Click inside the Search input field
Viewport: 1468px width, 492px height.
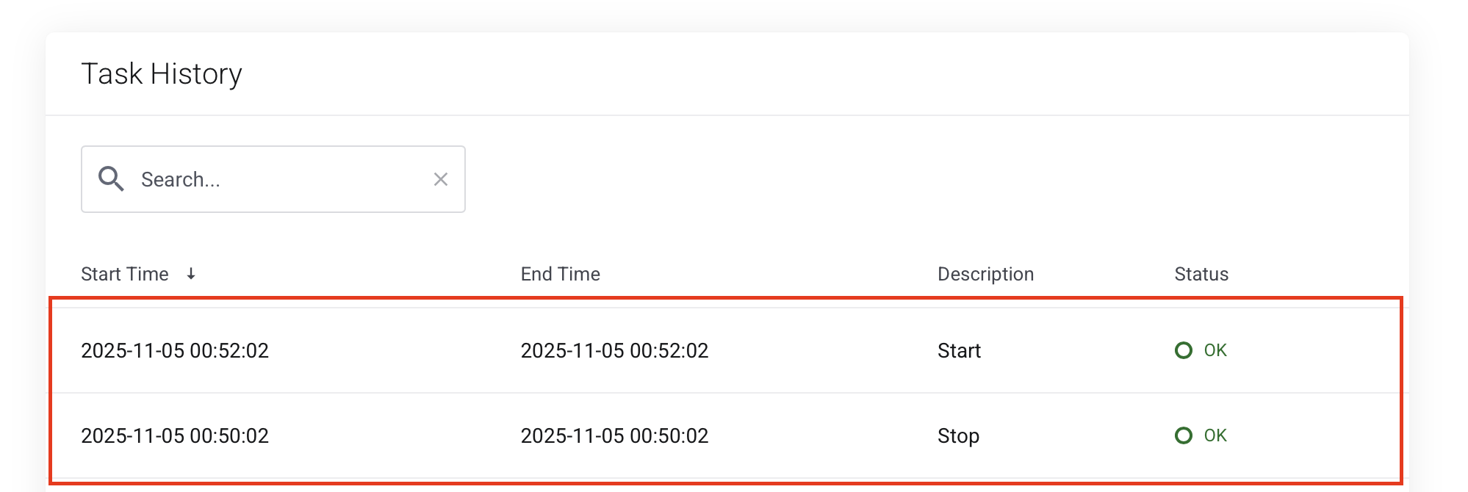point(257,178)
